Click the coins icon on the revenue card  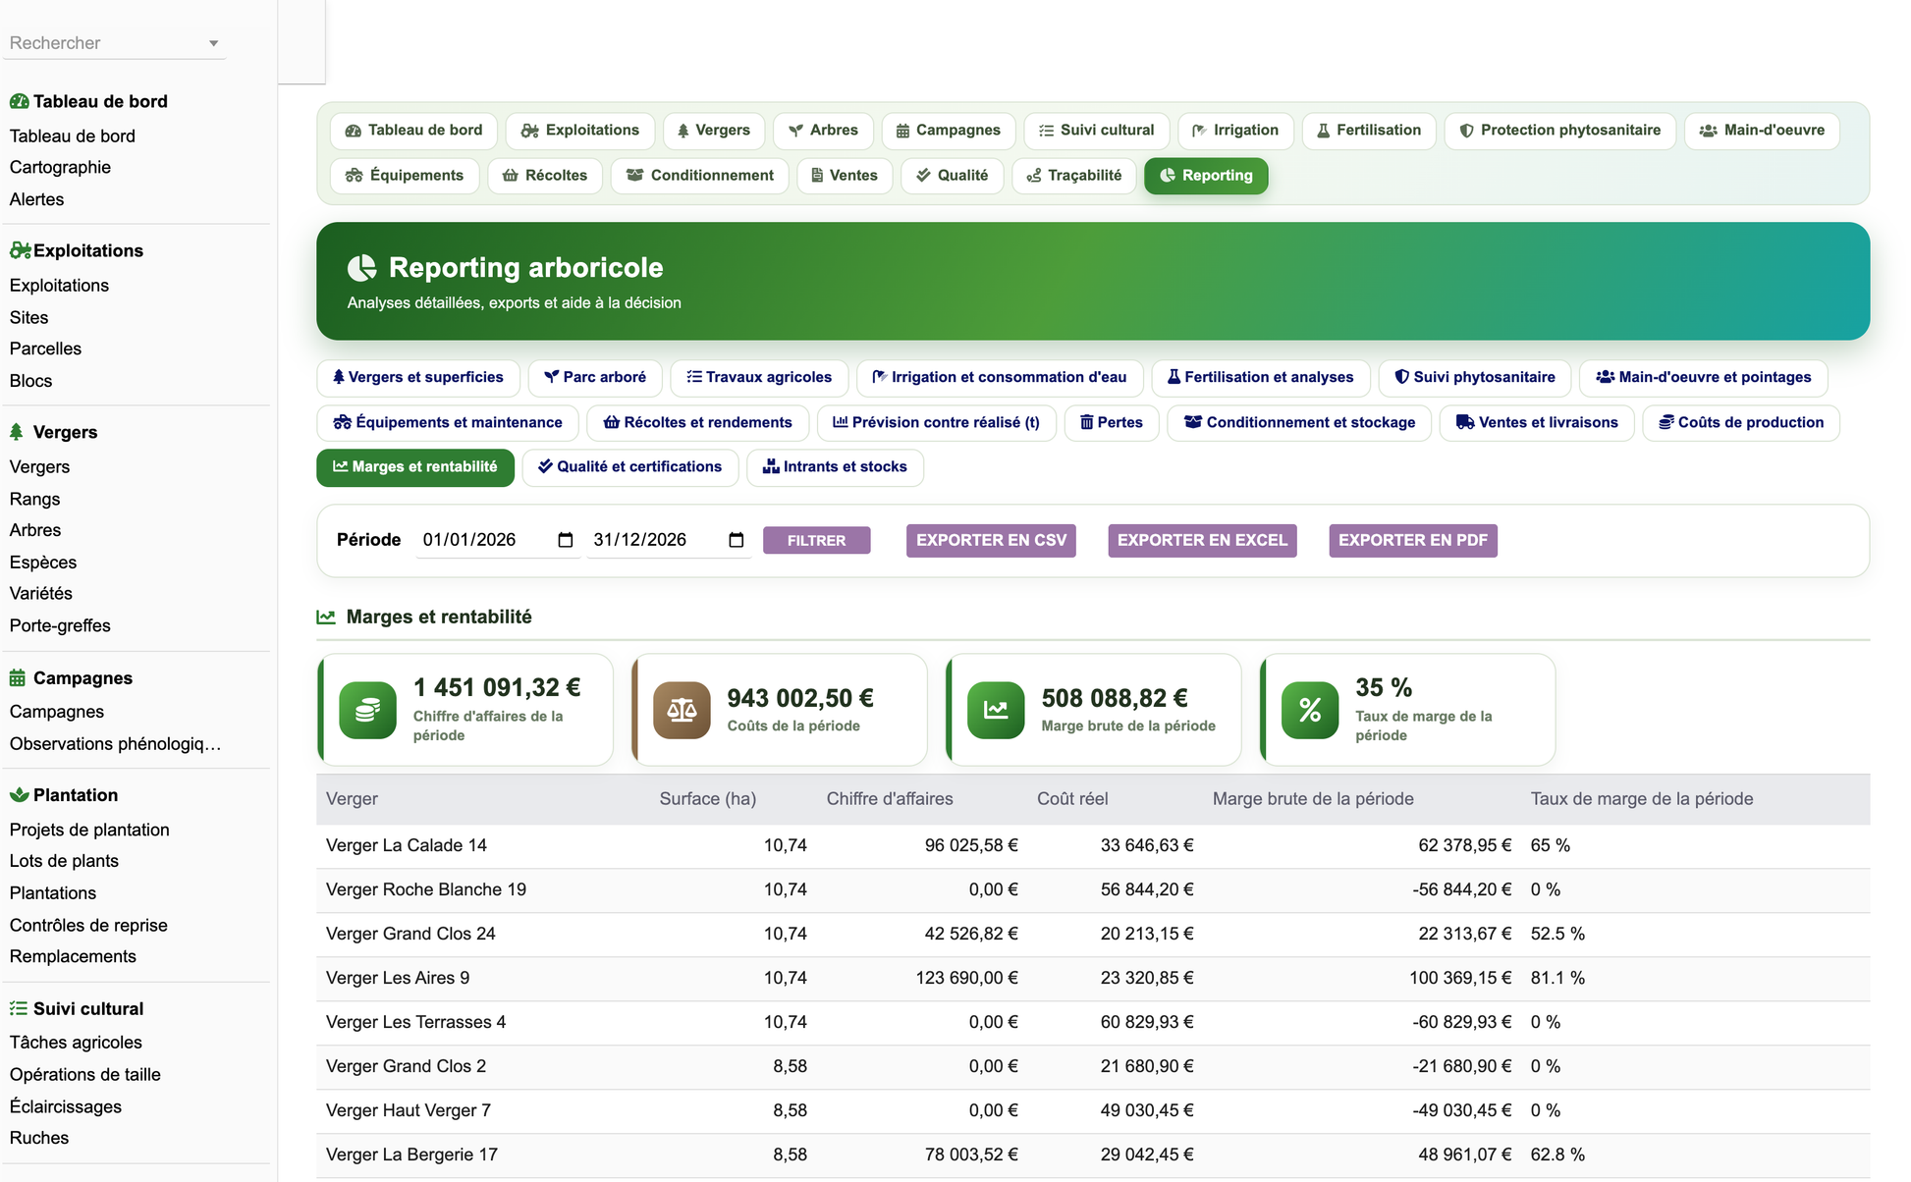pos(367,710)
